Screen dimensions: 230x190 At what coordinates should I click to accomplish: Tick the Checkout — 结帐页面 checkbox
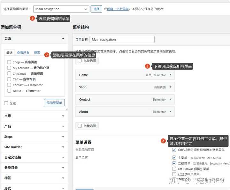9,74
